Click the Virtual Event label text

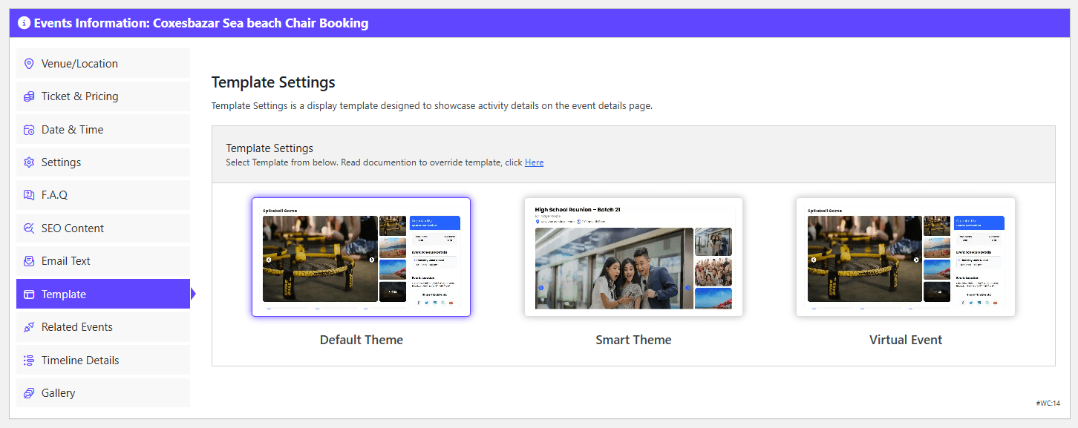point(905,340)
